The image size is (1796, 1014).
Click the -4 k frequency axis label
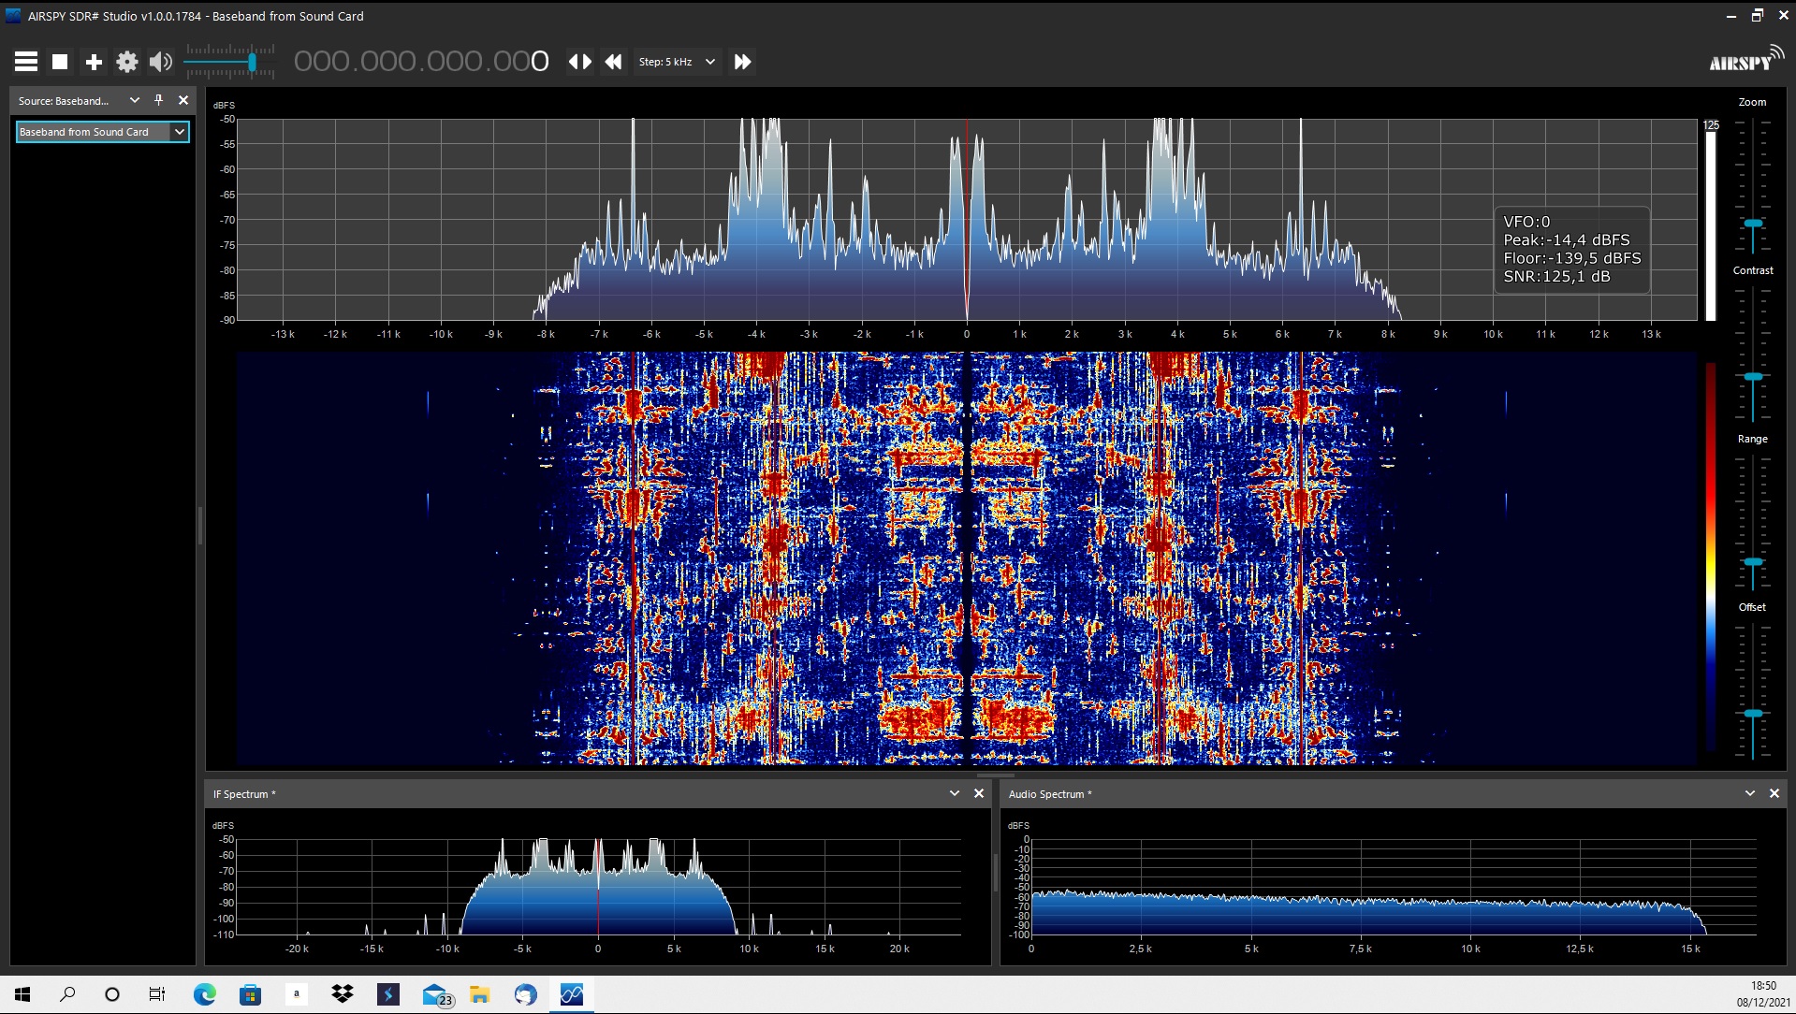[756, 334]
